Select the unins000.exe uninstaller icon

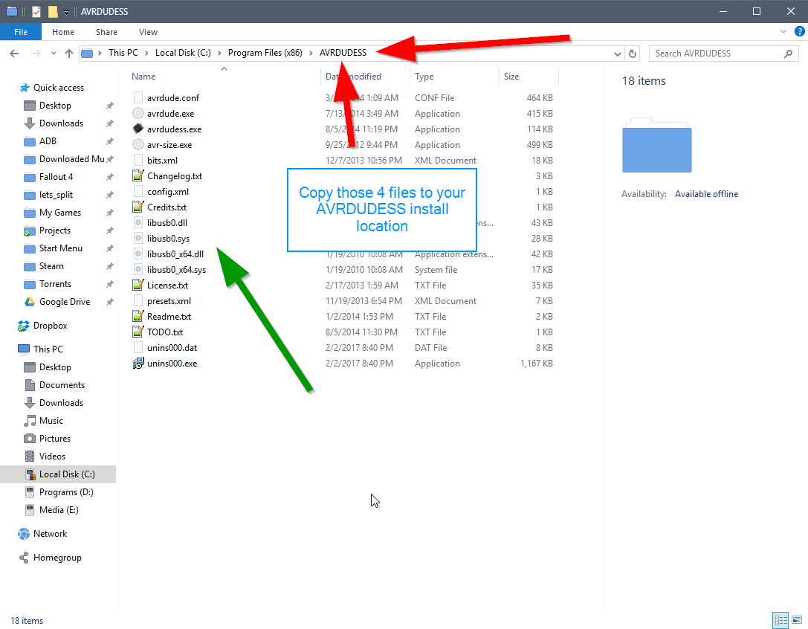click(x=138, y=363)
